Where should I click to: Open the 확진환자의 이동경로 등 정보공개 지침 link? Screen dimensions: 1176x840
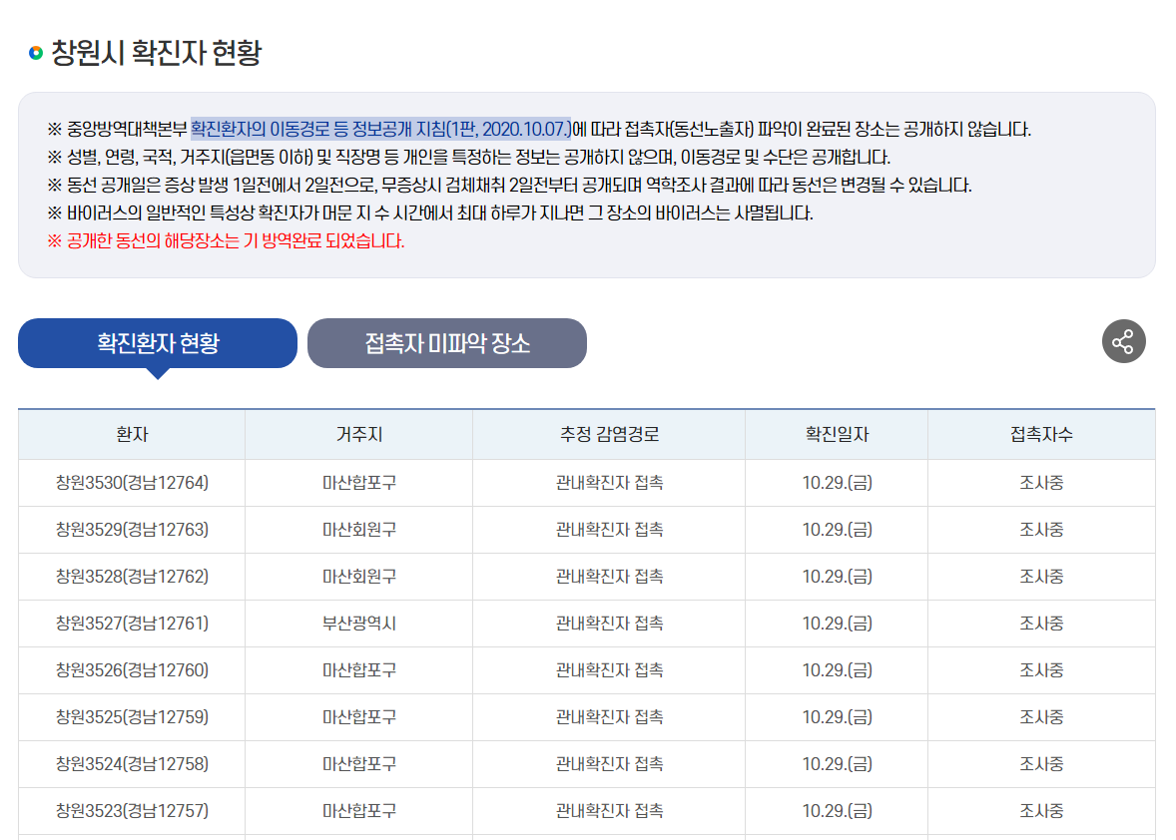click(381, 129)
